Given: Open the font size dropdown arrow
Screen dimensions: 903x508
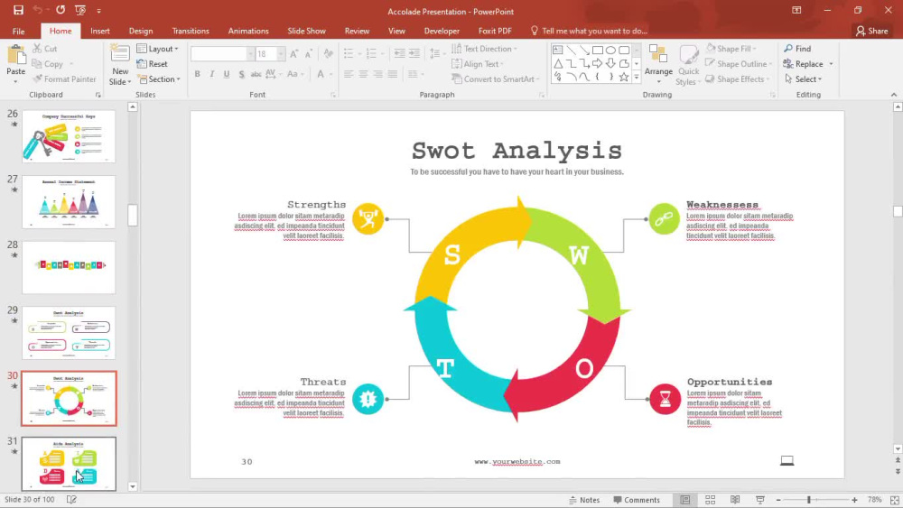Looking at the screenshot, I should pyautogui.click(x=281, y=54).
